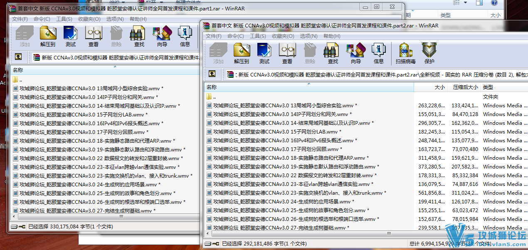The height and width of the screenshot is (250, 528).
Task: Sort by 类型 column in part2.rar window
Action: click(504, 87)
